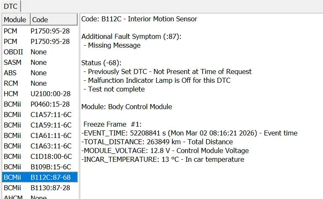323x199 pixels.
Task: Select BCMii code P0460:15-28
Action: 50,104
